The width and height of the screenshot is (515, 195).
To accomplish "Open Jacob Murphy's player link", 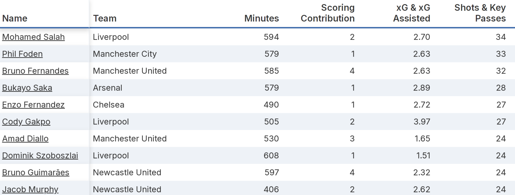I will (x=30, y=189).
